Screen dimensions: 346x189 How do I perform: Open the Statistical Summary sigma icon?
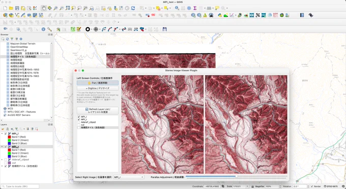pyautogui.click(x=195, y=8)
